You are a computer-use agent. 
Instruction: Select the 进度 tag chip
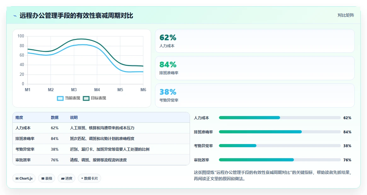tap(66, 178)
